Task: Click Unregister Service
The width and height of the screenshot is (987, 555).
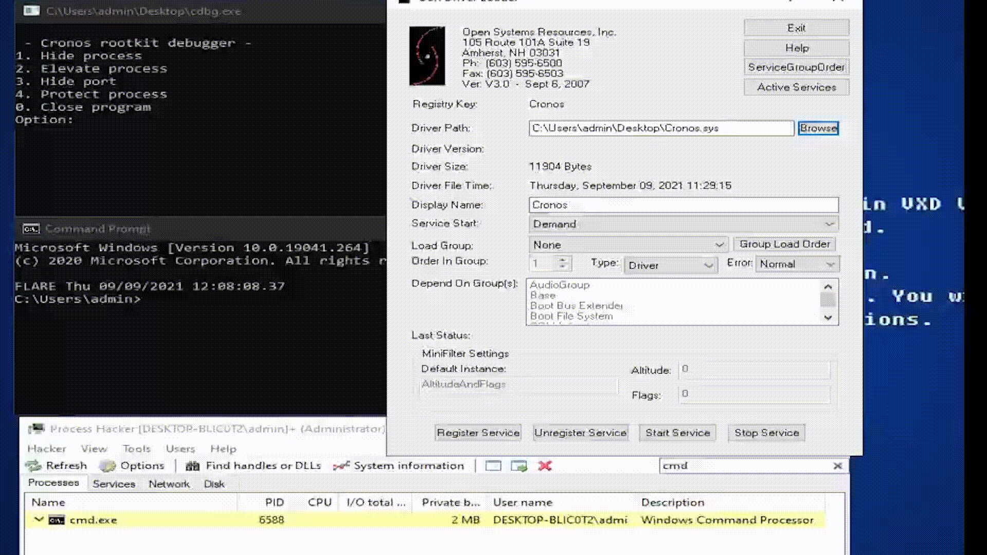Action: coord(580,433)
